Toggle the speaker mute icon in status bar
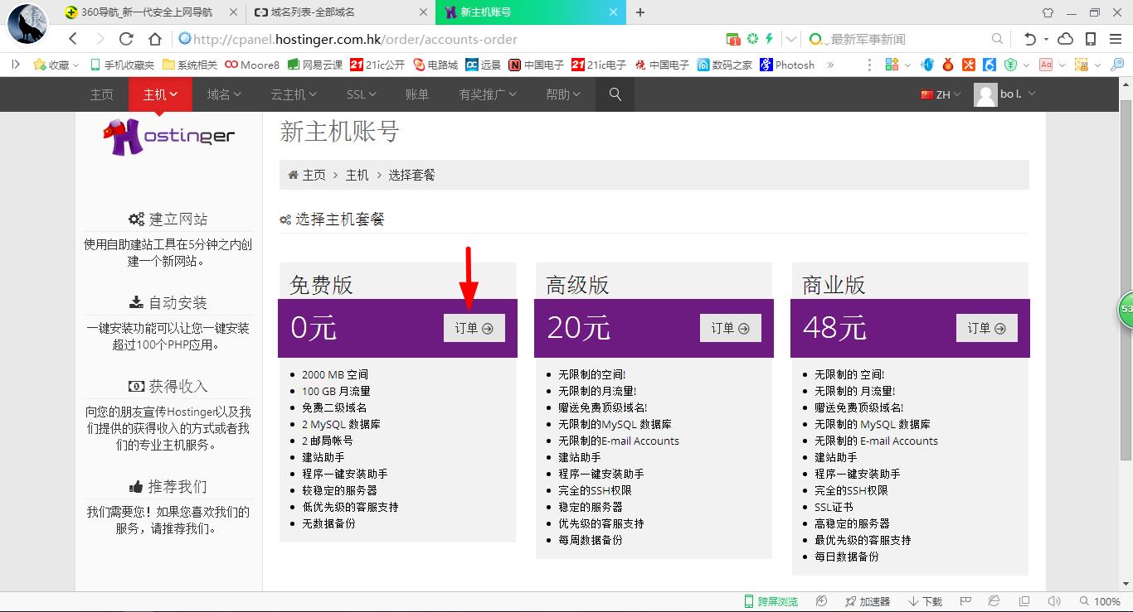Screen dimensions: 1133x612 tap(1054, 601)
